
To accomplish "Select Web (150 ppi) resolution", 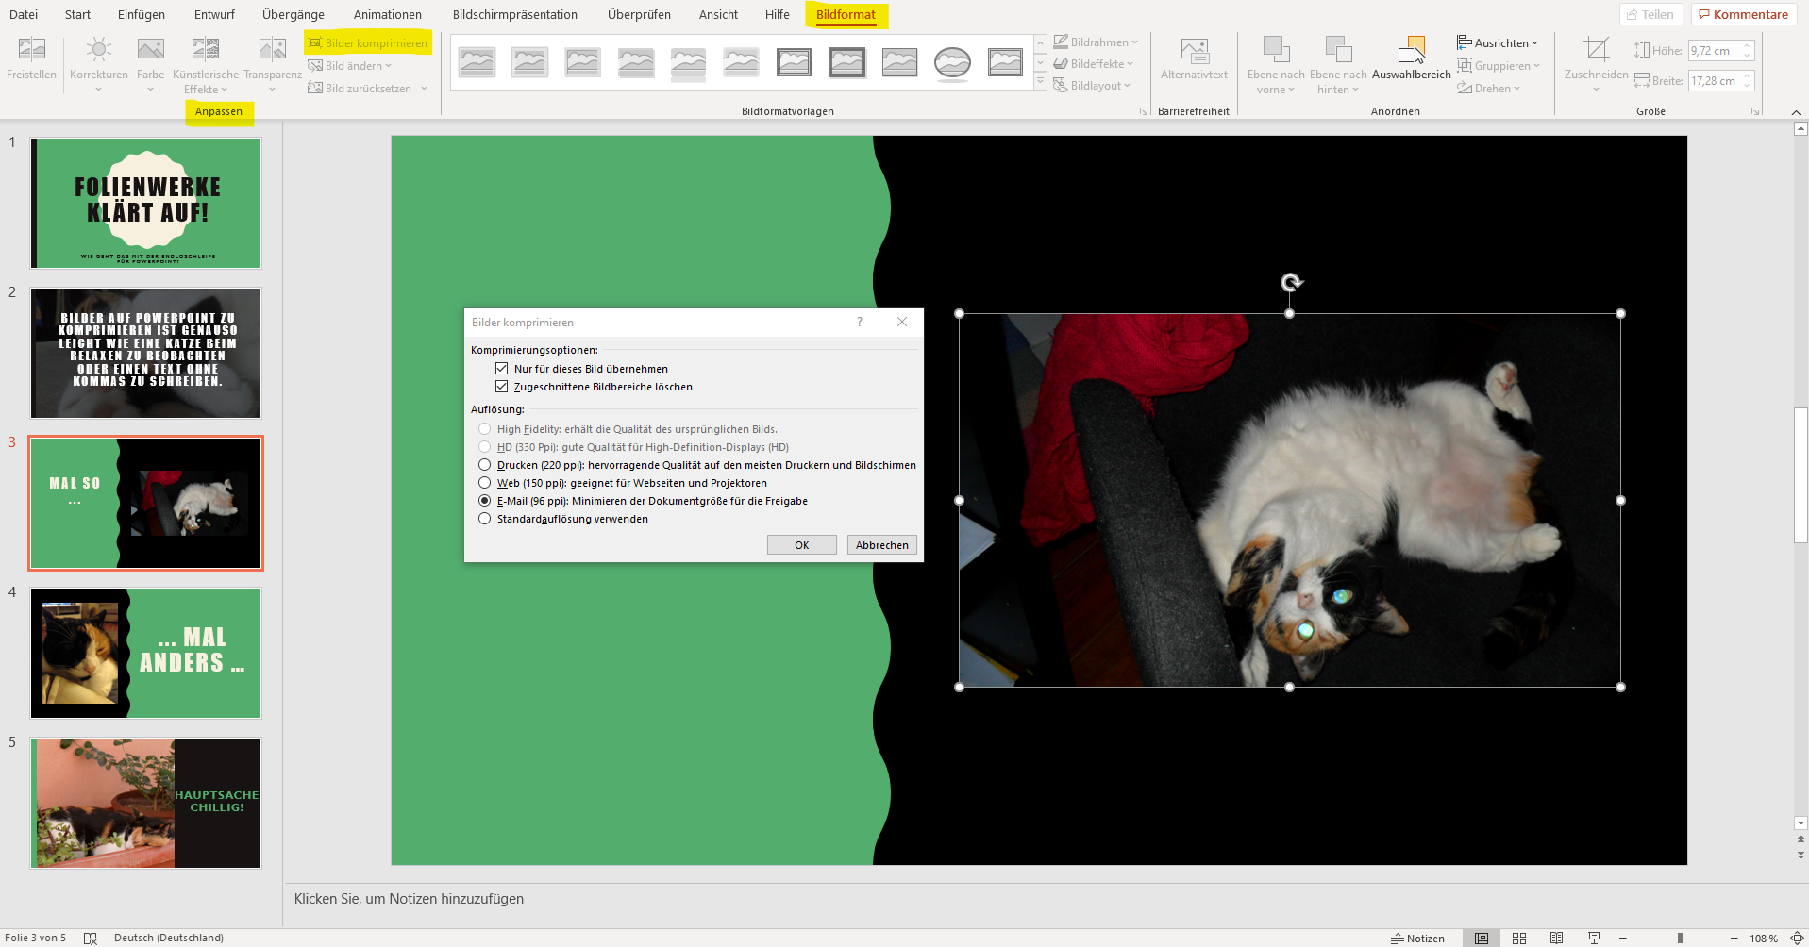I will pos(484,483).
